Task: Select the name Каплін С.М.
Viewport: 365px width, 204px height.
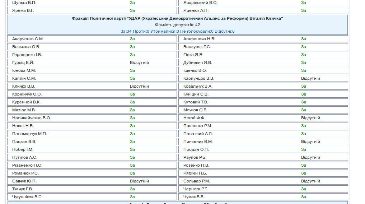Action: tap(24, 79)
